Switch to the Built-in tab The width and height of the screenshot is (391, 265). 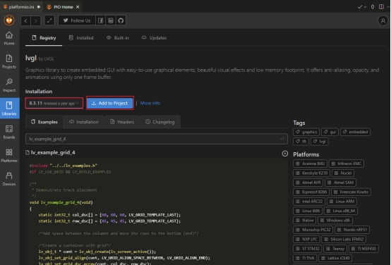pyautogui.click(x=118, y=38)
